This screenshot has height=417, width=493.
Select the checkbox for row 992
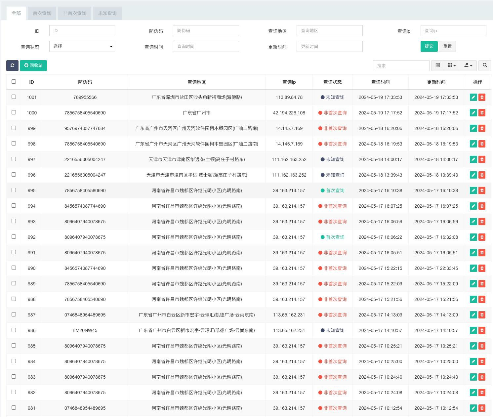tap(14, 236)
